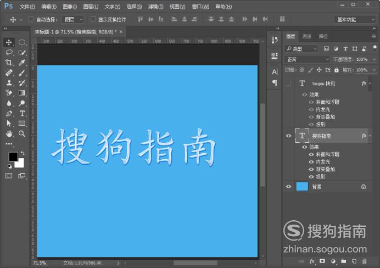Select the Zoom tool
This screenshot has width=380, height=268.
coord(22,133)
